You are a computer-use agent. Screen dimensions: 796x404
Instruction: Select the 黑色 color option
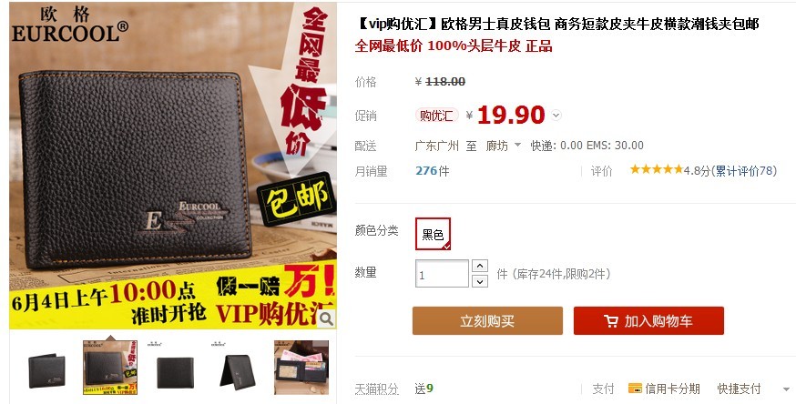(433, 234)
